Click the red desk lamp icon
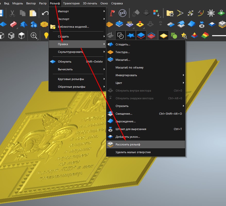Screen dimensions: 226x206 [112, 13]
